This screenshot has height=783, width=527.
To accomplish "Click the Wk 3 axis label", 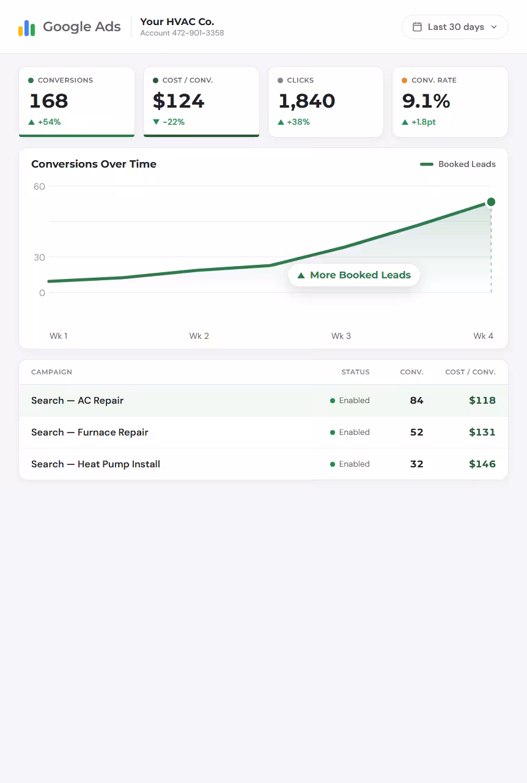I will [x=341, y=336].
